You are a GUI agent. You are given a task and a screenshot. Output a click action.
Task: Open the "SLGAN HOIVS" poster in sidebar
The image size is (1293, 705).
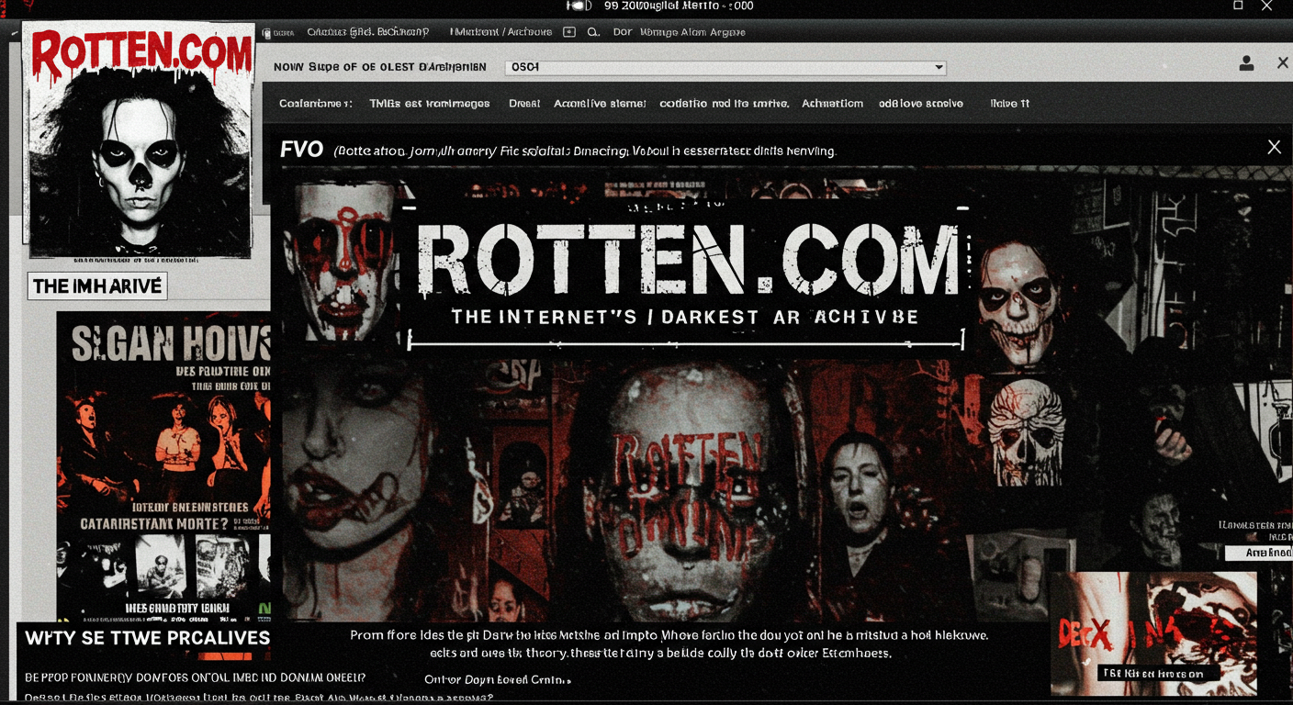[x=163, y=466]
